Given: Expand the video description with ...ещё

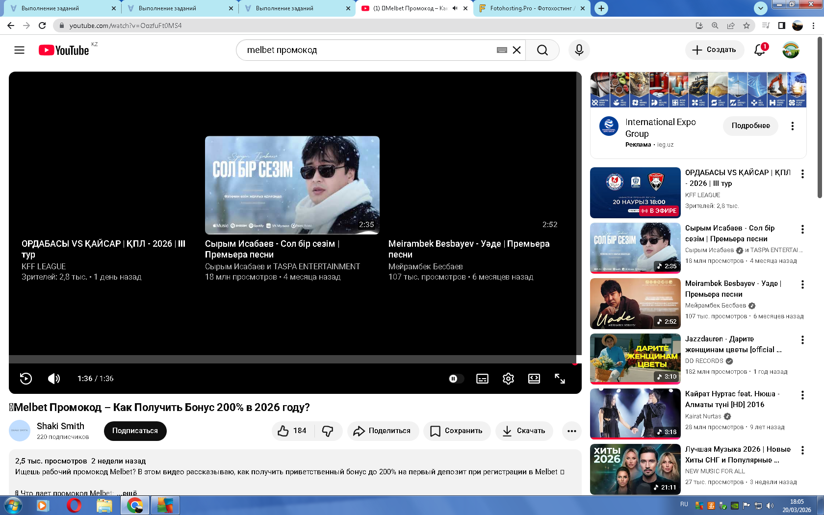Looking at the screenshot, I should [x=127, y=493].
